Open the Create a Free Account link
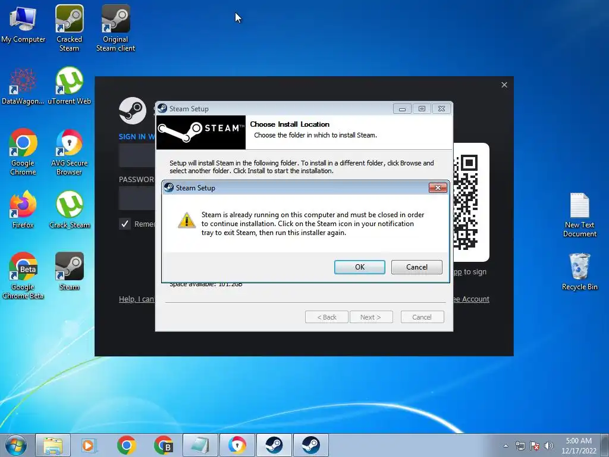 pyautogui.click(x=471, y=299)
